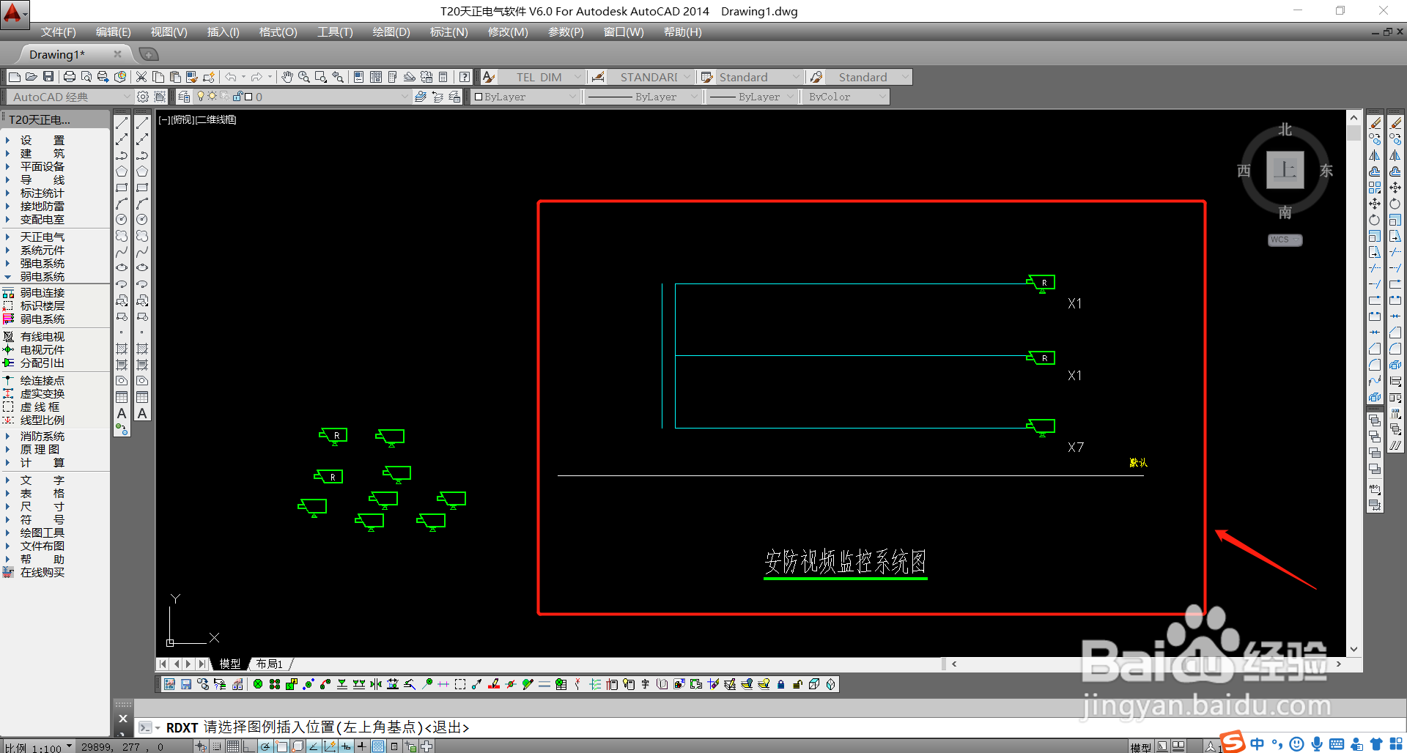This screenshot has width=1407, height=753.
Task: Open the ByLayer lineweight selector
Action: point(751,97)
